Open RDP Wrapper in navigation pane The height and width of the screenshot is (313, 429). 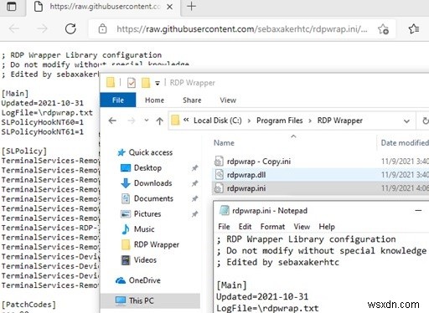(156, 244)
